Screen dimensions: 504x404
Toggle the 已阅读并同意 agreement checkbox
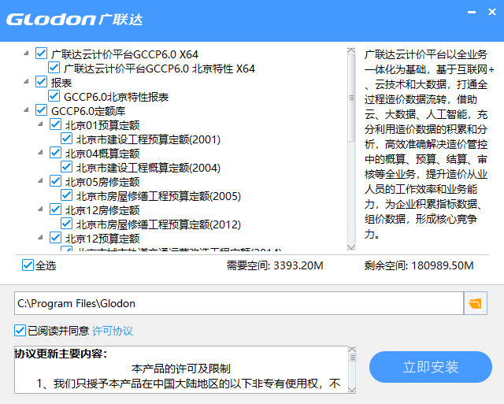[20, 330]
